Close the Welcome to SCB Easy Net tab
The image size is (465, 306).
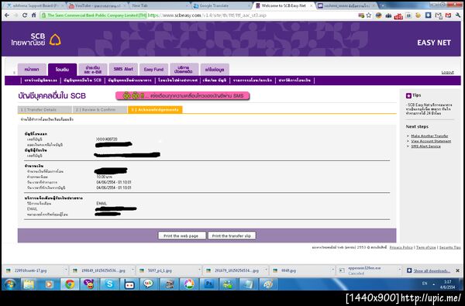(x=312, y=5)
